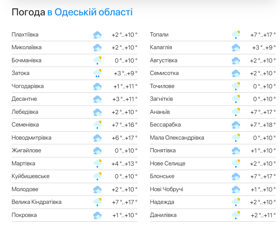Click the Блонське temperature +7°..+17°

(x=263, y=176)
